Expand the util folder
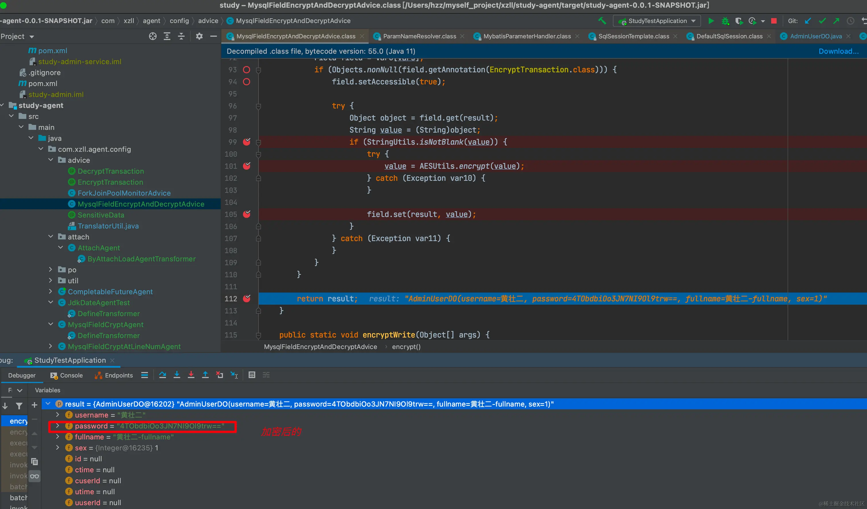This screenshot has width=867, height=509. pos(50,280)
